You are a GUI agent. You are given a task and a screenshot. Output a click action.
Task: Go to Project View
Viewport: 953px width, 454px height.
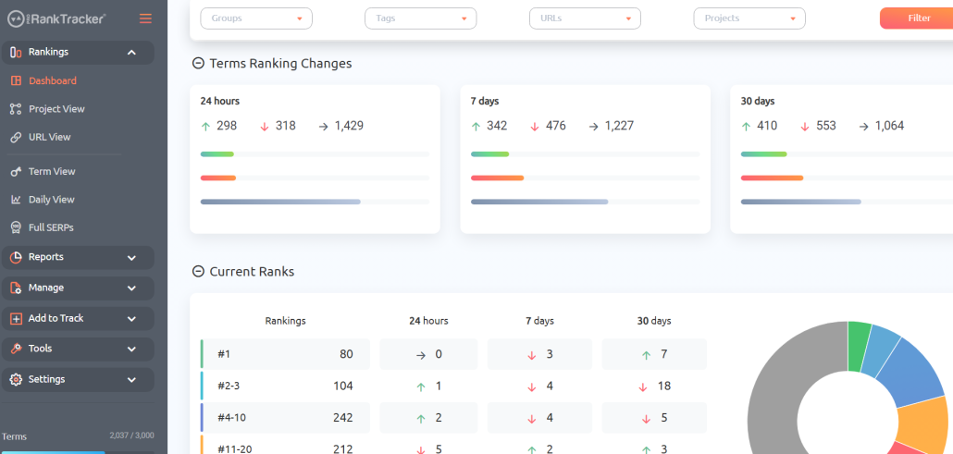[56, 109]
